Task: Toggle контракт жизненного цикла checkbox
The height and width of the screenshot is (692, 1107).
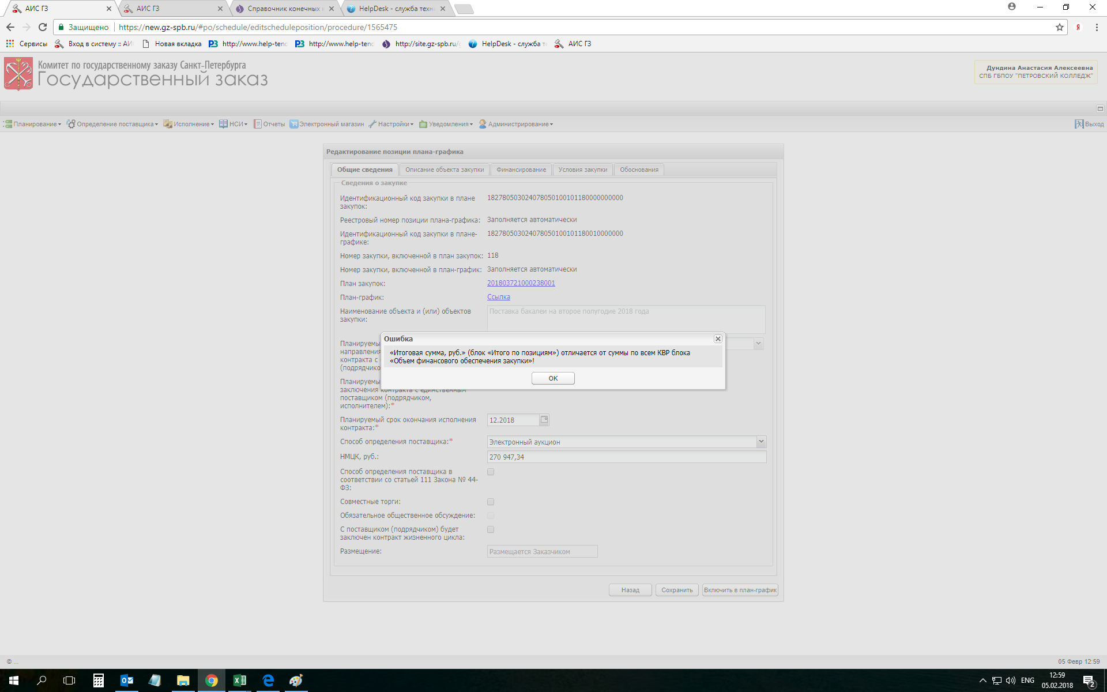Action: (491, 529)
